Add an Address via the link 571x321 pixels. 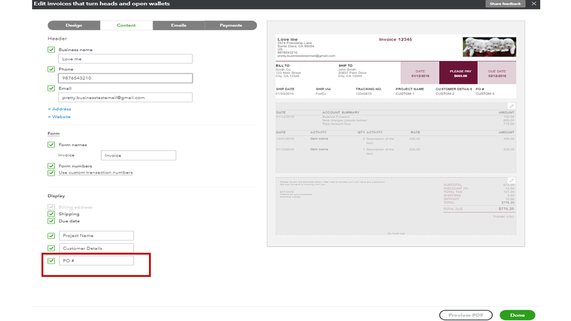[x=59, y=109]
